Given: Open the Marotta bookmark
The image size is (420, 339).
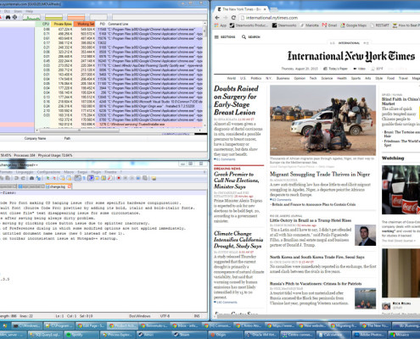Looking at the screenshot, I should click(x=309, y=25).
